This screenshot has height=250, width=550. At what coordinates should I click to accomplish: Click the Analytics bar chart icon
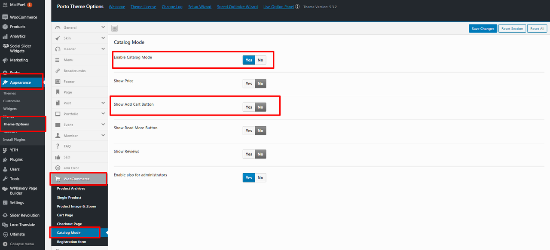pos(5,36)
